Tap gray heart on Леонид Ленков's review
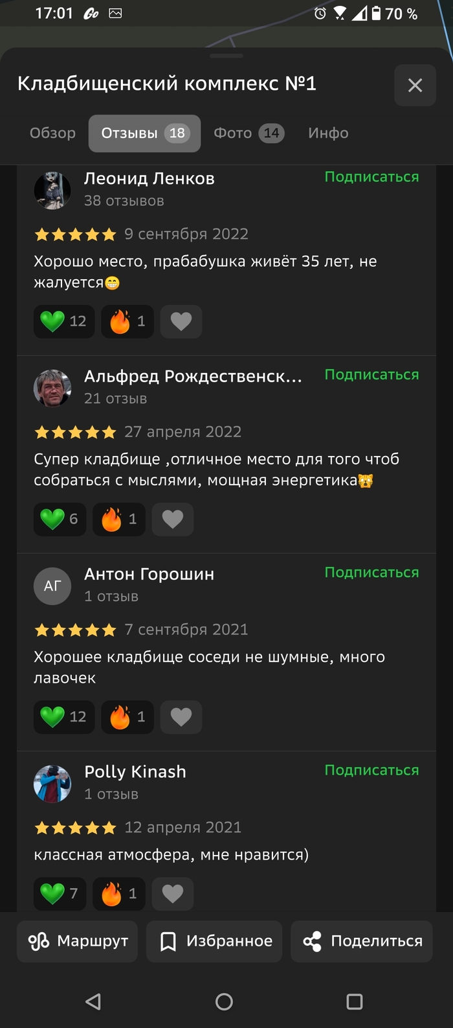 181,321
